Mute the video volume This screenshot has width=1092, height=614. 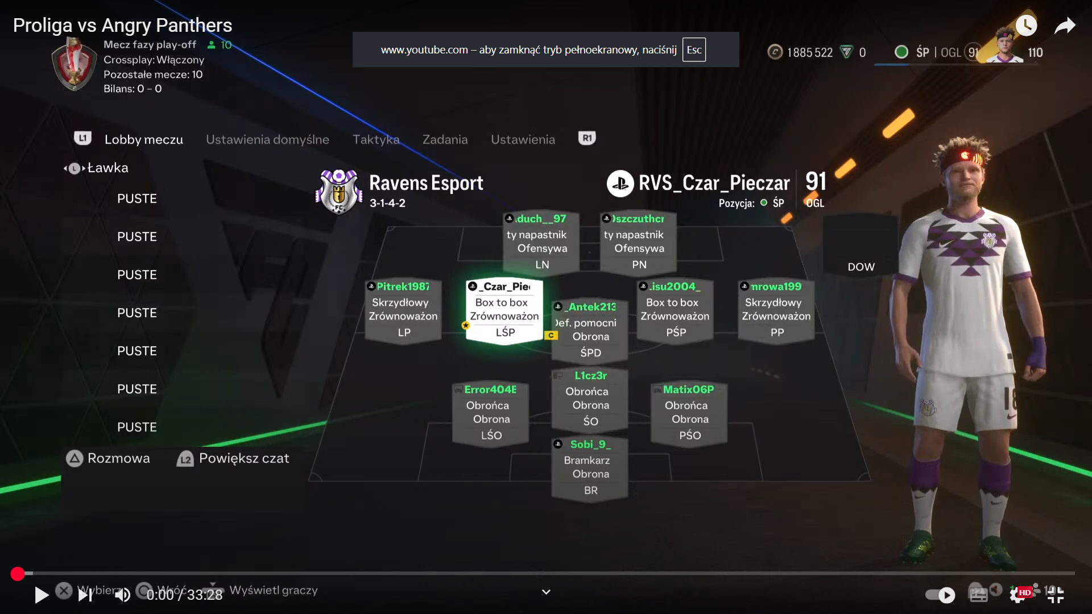pyautogui.click(x=122, y=595)
